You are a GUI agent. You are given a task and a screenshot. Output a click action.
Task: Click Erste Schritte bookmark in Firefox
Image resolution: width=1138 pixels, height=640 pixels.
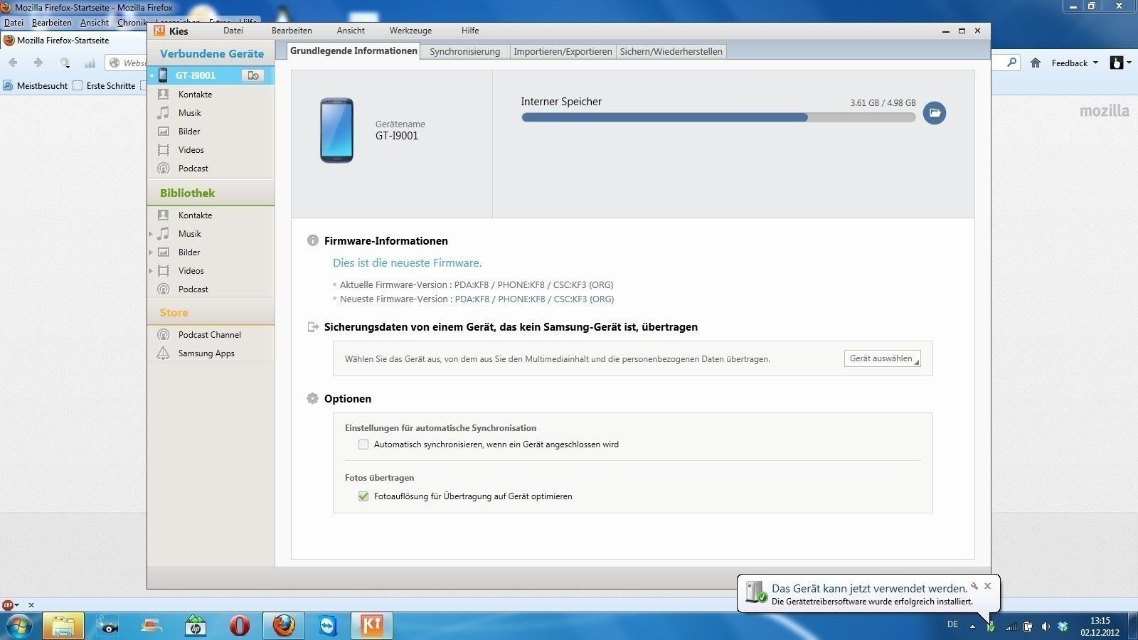pos(104,86)
